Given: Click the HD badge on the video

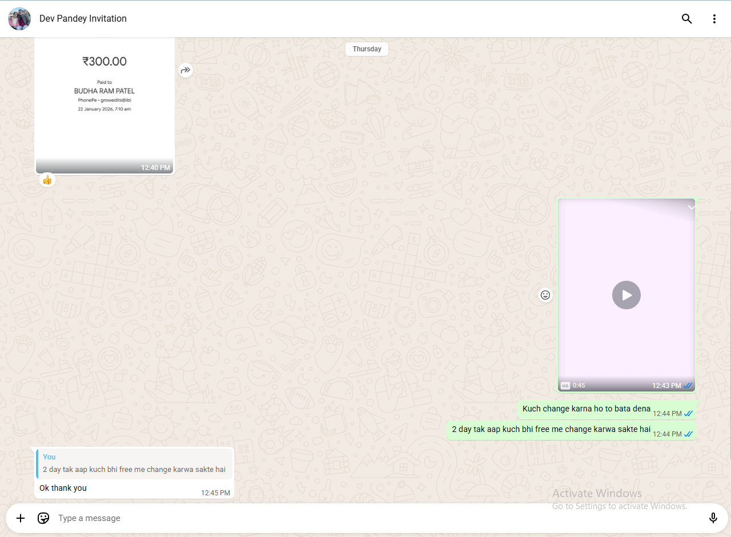Looking at the screenshot, I should point(565,386).
